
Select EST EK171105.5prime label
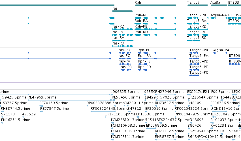click(x=120, y=114)
